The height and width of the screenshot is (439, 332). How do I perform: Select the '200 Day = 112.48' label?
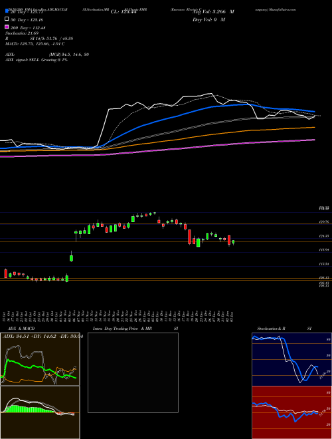click(29, 28)
